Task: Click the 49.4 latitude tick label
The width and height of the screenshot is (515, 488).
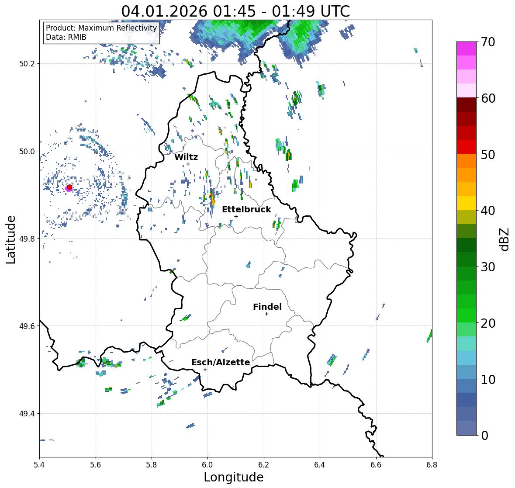Action: point(27,414)
